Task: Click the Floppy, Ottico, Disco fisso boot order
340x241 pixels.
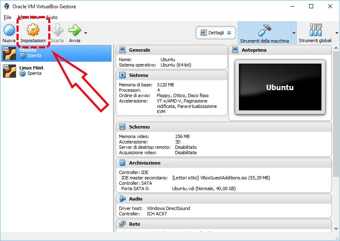Action: pyautogui.click(x=182, y=95)
